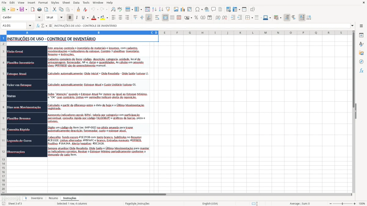Add a decimal place
The height and width of the screenshot is (206, 367).
pos(218,18)
